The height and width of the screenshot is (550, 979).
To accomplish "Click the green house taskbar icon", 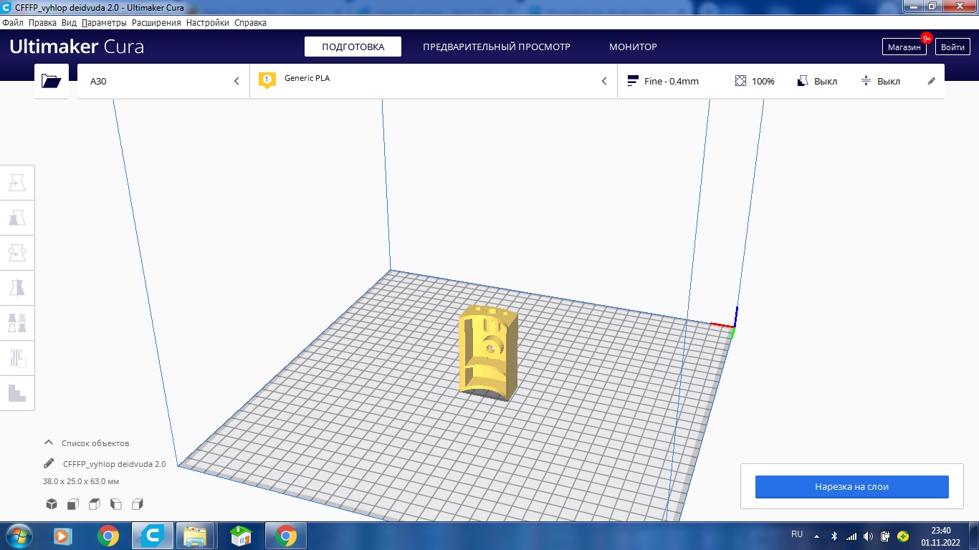I will [x=241, y=535].
